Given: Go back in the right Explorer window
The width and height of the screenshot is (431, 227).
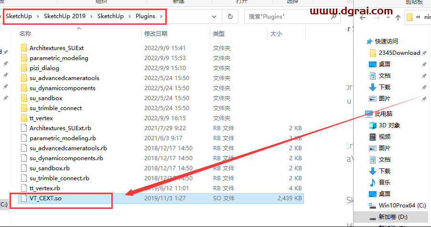Looking at the screenshot, I should click(x=363, y=18).
